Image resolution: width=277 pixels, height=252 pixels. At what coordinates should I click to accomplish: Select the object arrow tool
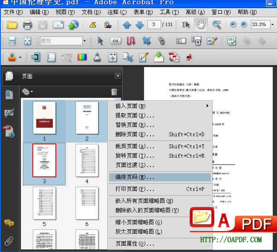[x=100, y=41]
